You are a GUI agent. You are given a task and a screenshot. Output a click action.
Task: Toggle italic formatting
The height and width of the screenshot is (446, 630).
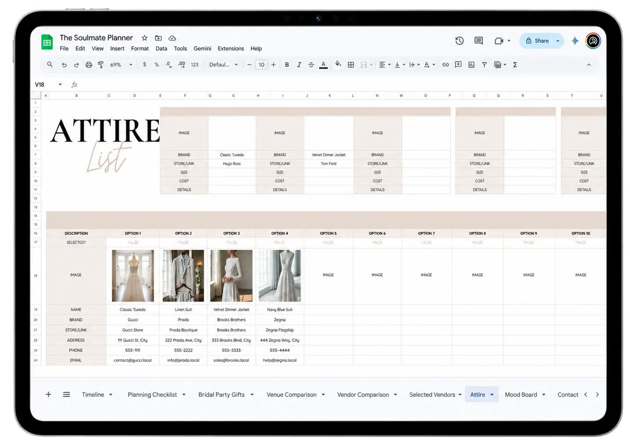(x=299, y=65)
